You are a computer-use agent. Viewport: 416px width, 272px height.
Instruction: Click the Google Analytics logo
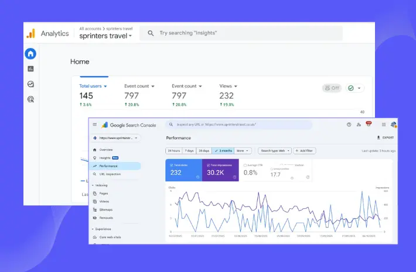tap(31, 34)
